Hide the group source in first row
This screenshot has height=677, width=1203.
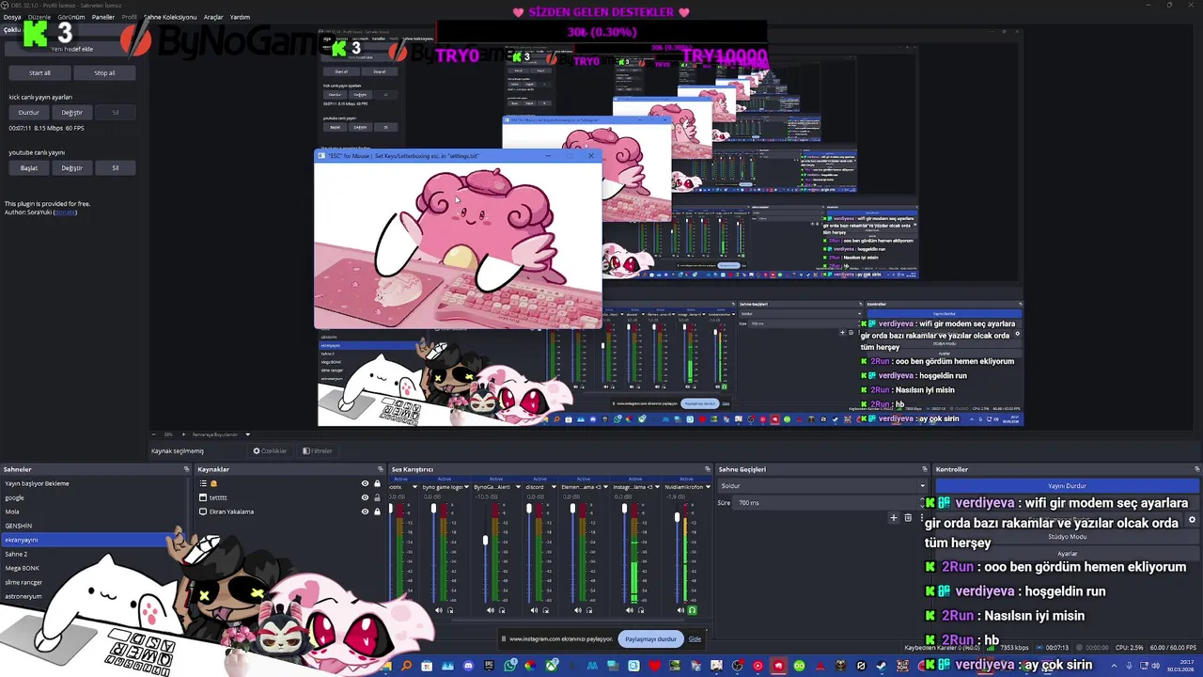(x=365, y=483)
